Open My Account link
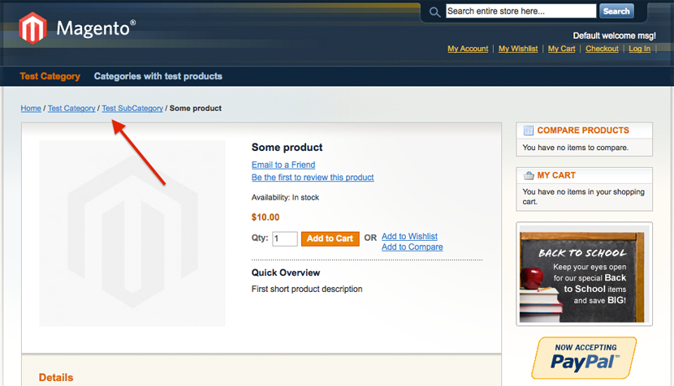674x386 pixels. coord(468,49)
